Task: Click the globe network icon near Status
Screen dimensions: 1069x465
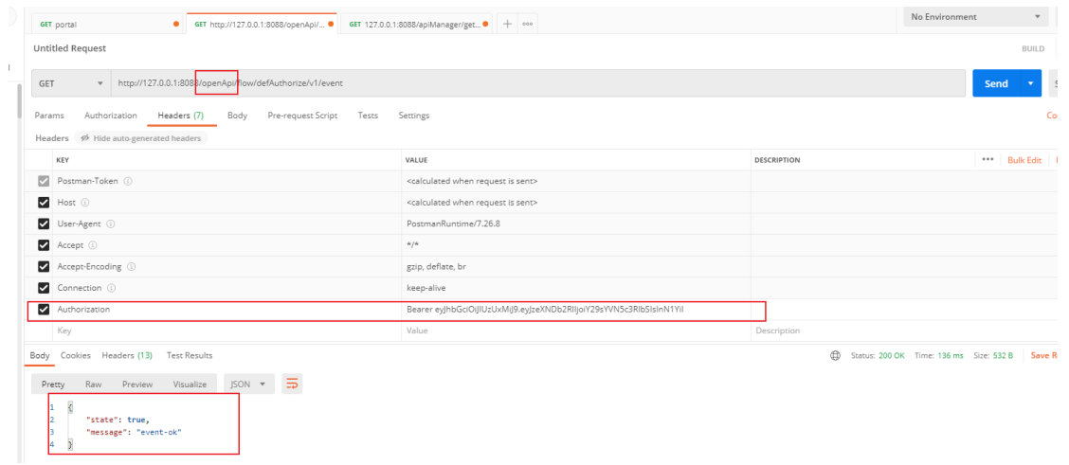Action: [x=835, y=355]
